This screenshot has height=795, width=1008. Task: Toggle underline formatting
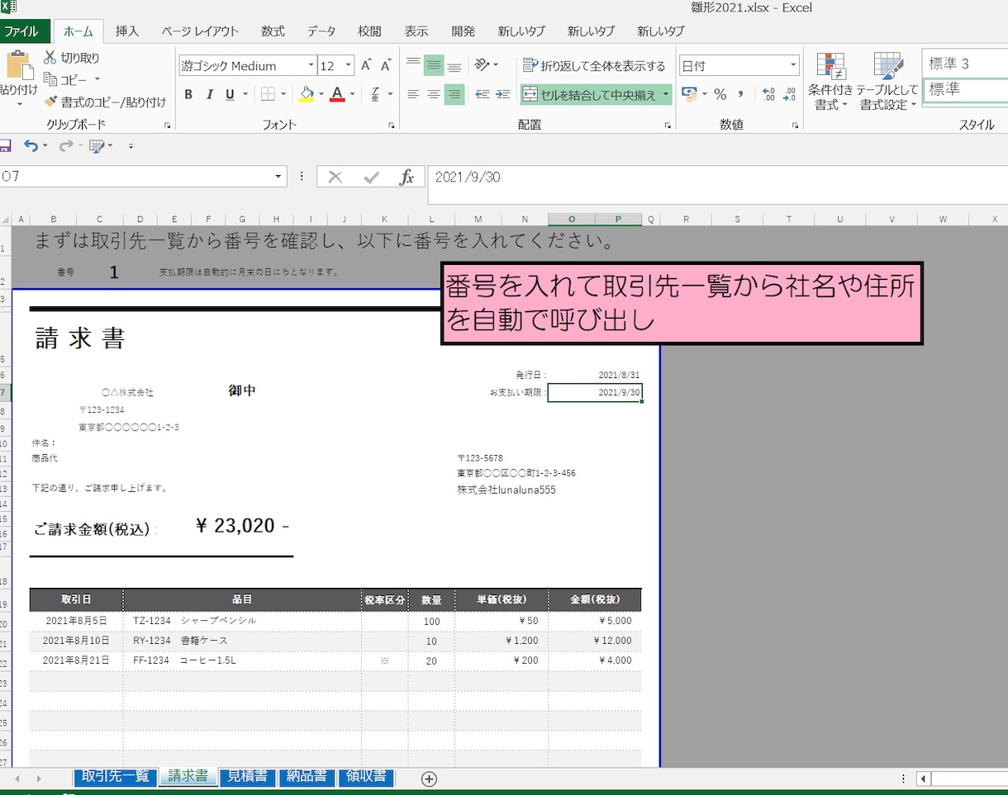230,94
